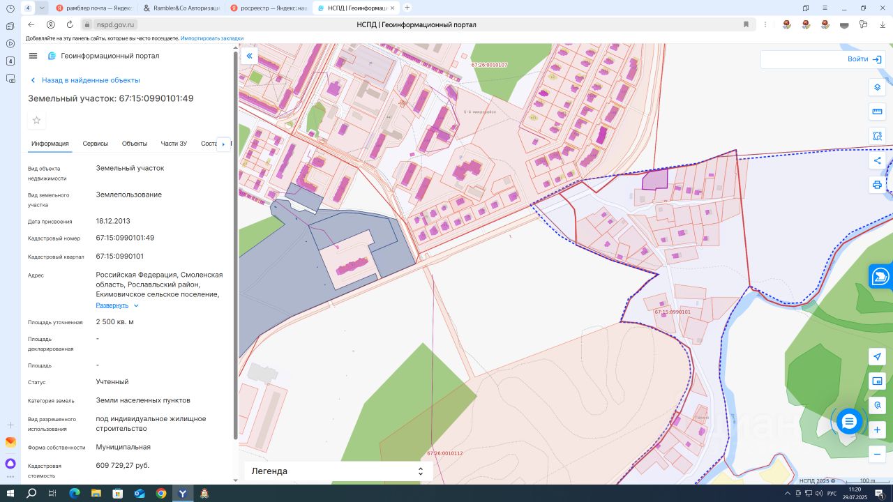
Task: Expand the Легенда panel
Action: [x=338, y=471]
